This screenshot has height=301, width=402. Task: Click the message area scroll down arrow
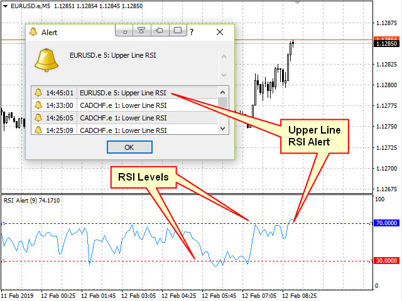(224, 75)
